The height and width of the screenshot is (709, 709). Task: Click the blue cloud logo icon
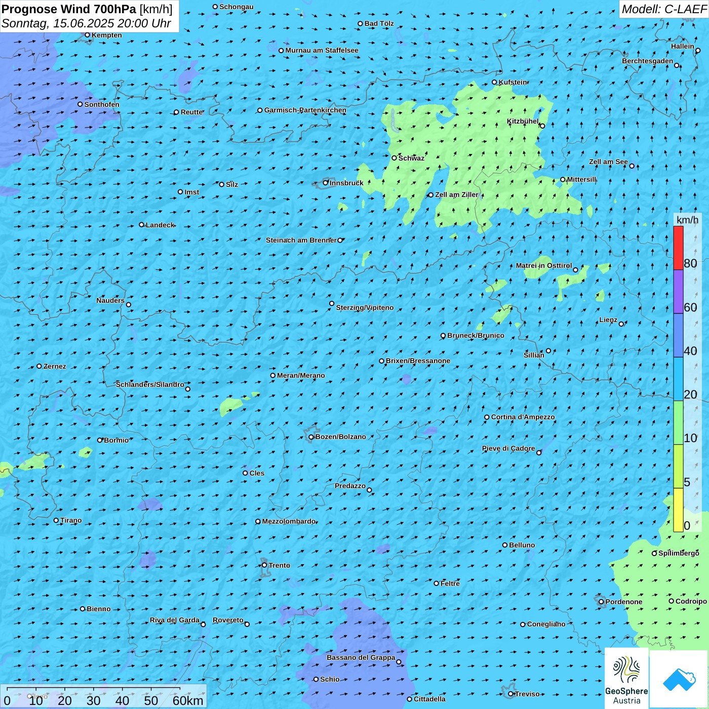(679, 679)
